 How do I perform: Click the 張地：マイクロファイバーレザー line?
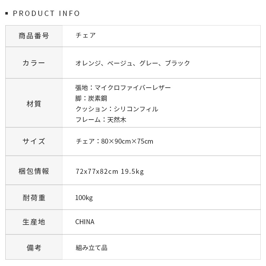123,88
